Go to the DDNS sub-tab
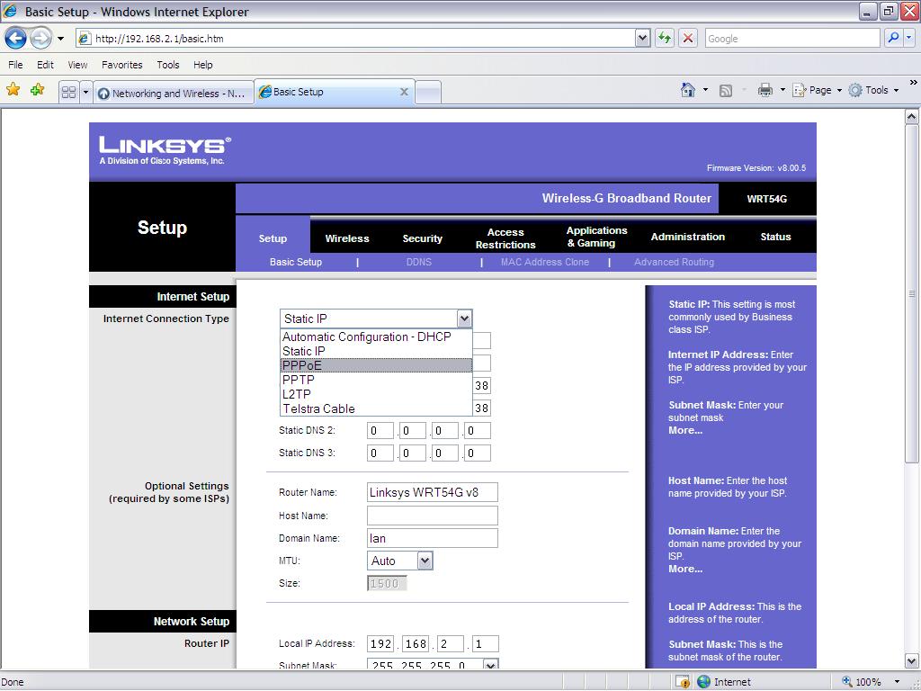 coord(419,262)
